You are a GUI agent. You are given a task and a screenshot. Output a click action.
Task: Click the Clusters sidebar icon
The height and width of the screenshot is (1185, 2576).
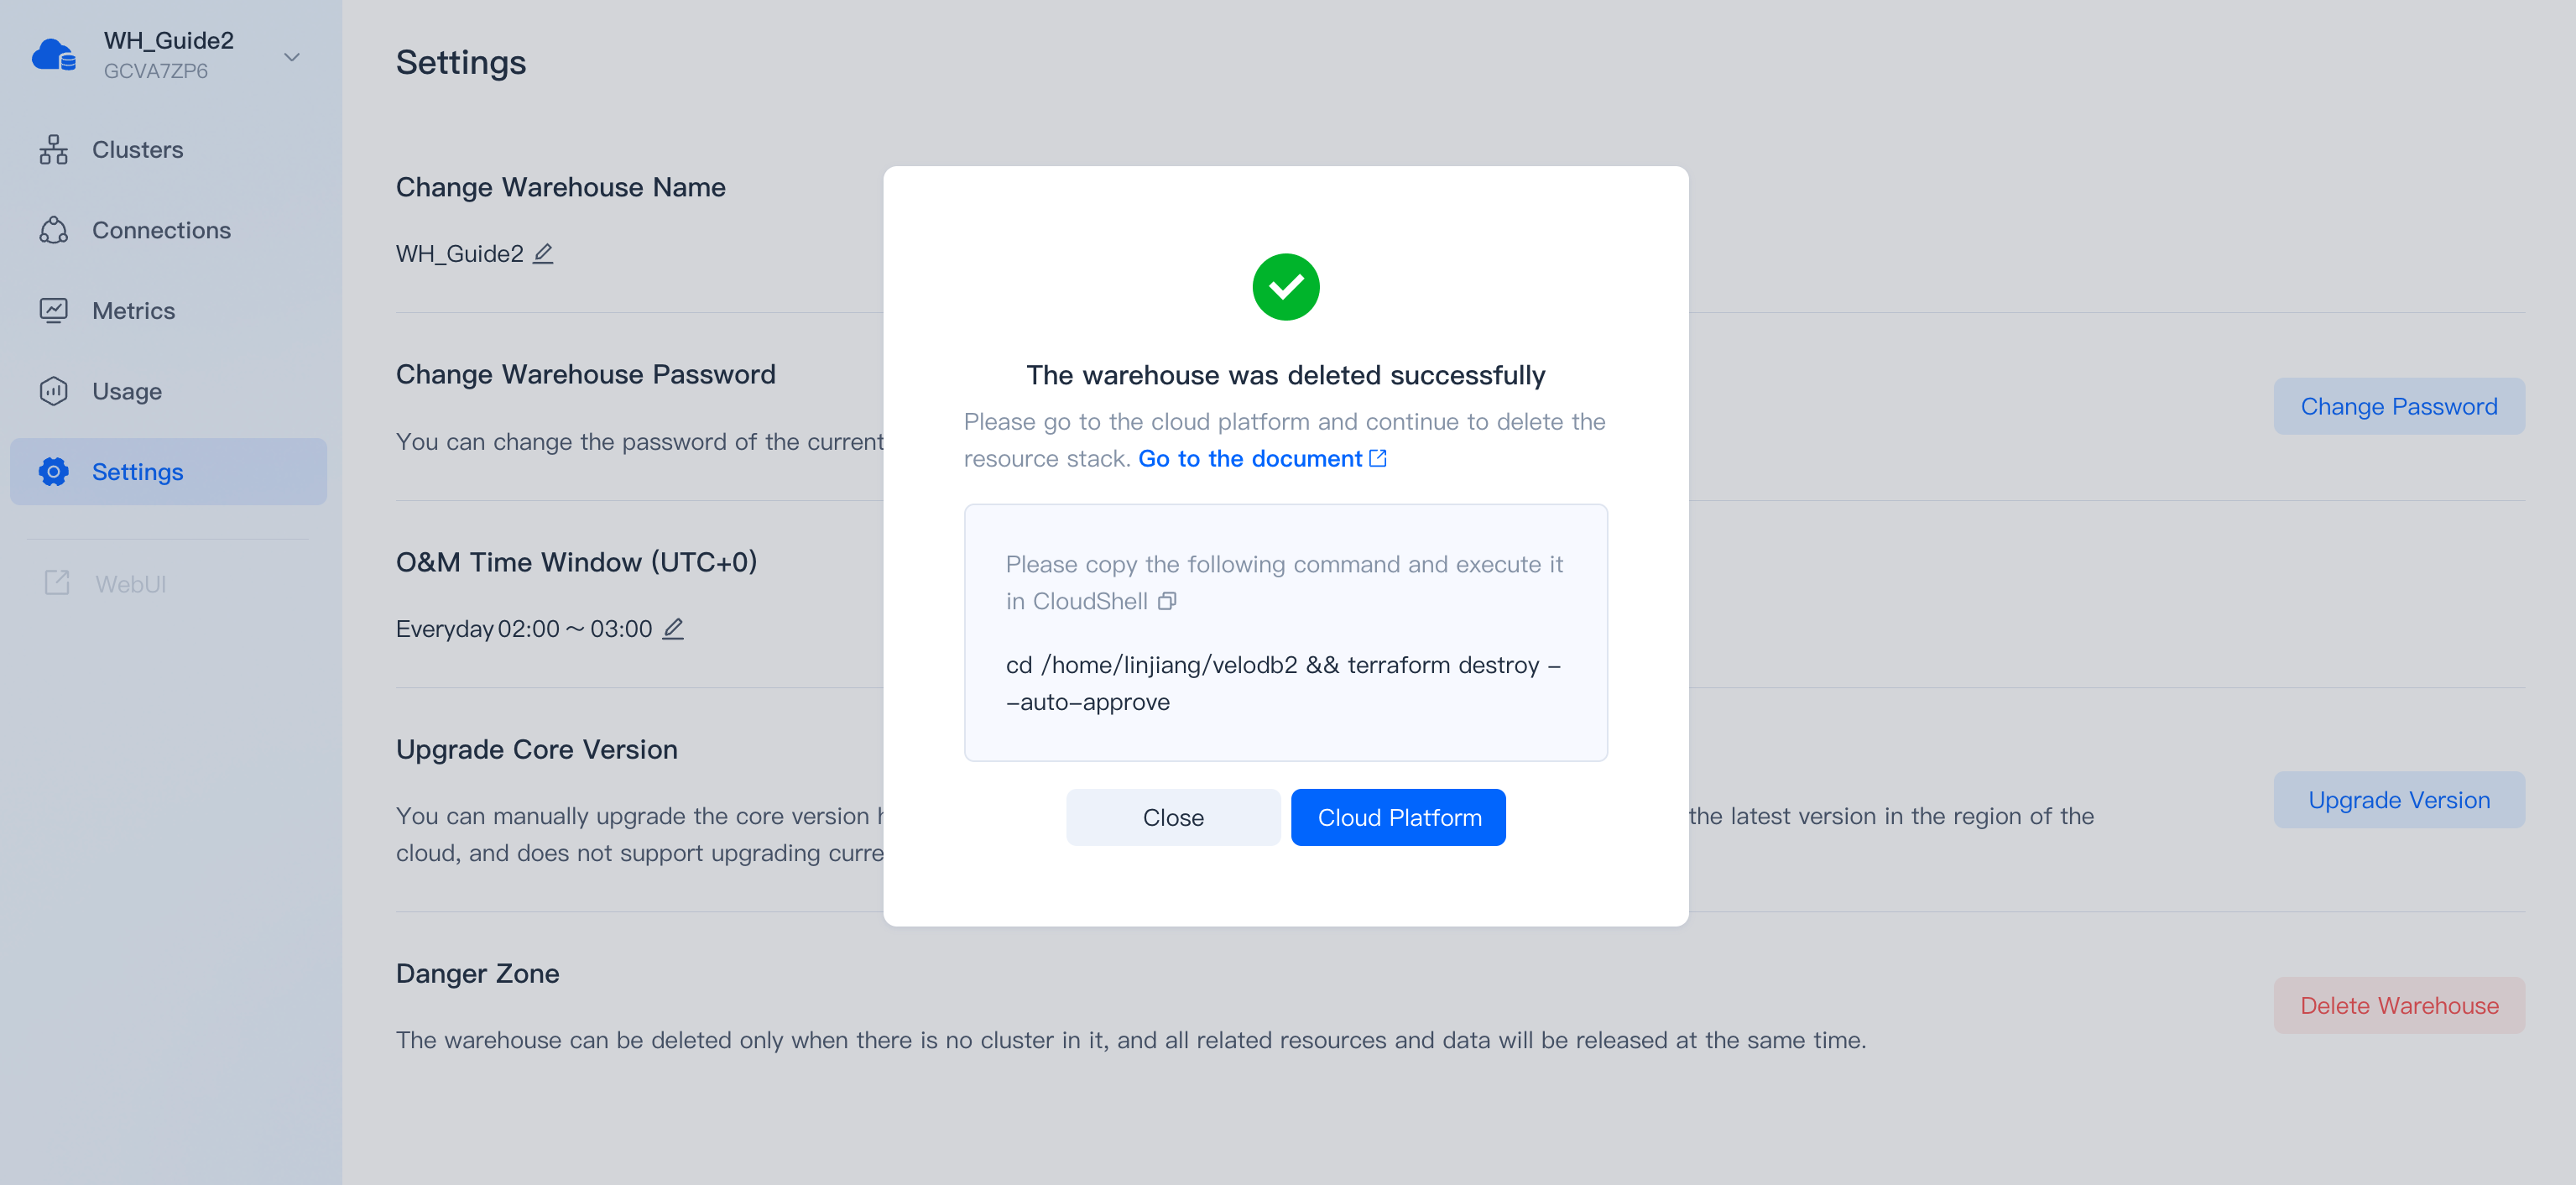click(54, 150)
